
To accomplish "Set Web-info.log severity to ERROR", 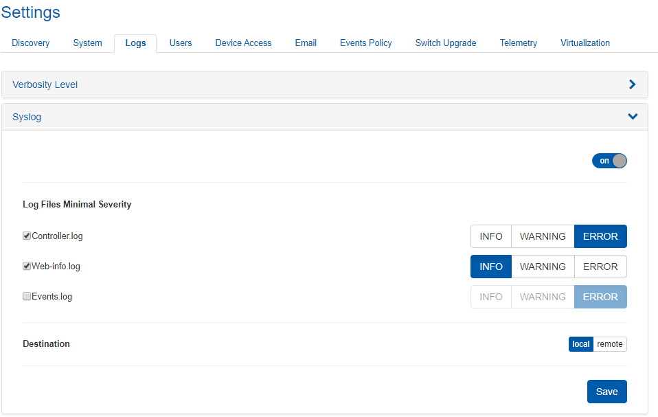I will [x=600, y=267].
